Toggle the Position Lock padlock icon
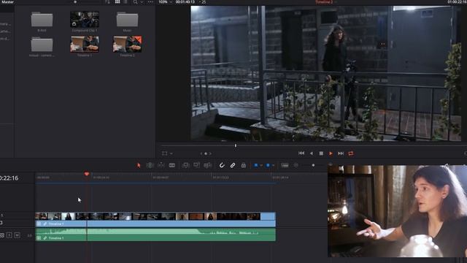Viewport: 467px width, 263px height. pyautogui.click(x=243, y=165)
